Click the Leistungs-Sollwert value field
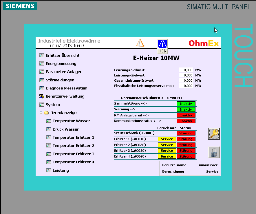256x214 pixels. tap(186, 70)
